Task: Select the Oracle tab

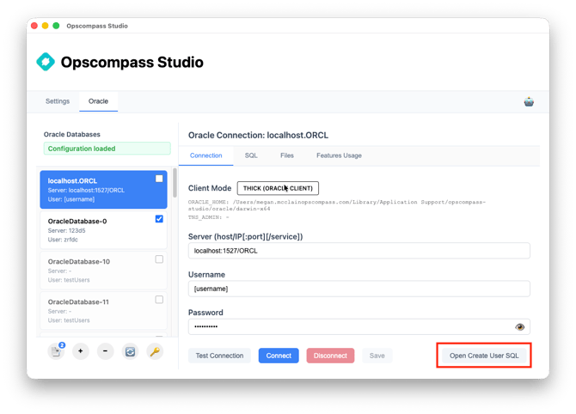Action: (98, 101)
